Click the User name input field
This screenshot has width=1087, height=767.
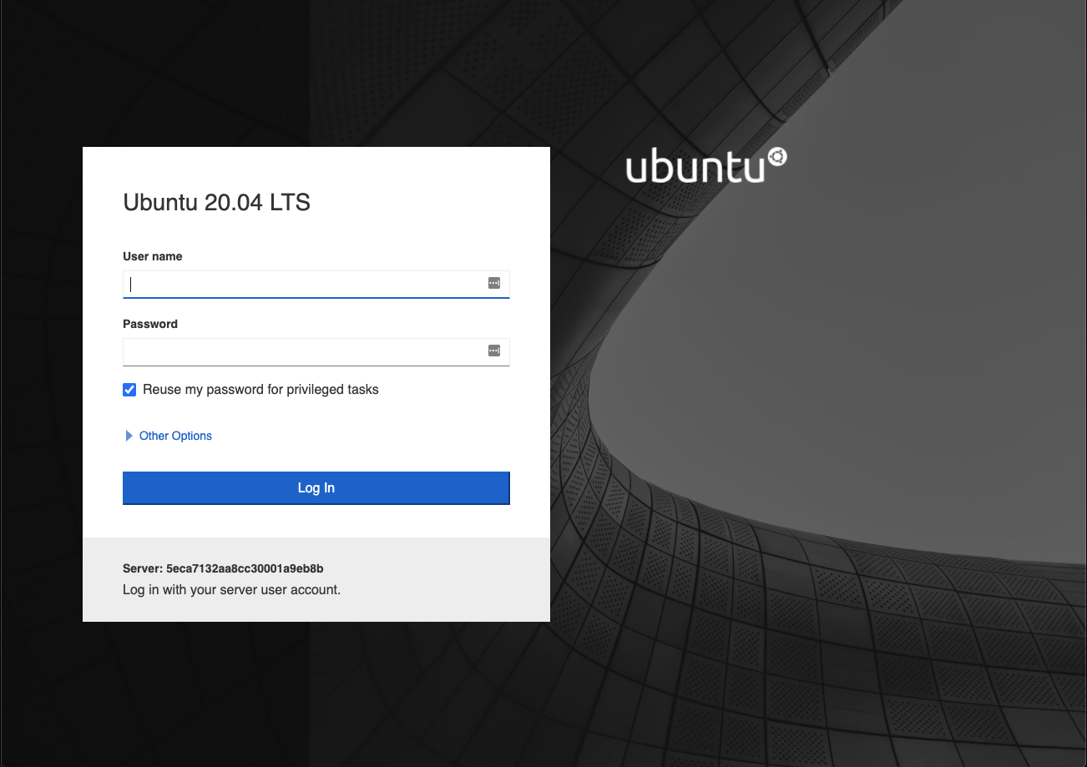pyautogui.click(x=316, y=284)
